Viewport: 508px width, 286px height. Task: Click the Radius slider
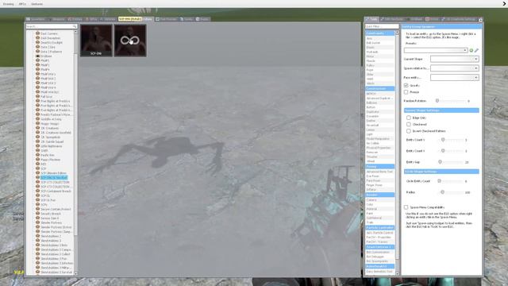pyautogui.click(x=451, y=192)
